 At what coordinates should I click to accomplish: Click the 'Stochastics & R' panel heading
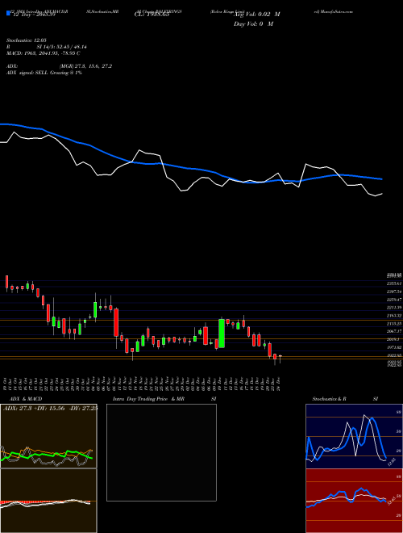click(x=329, y=399)
